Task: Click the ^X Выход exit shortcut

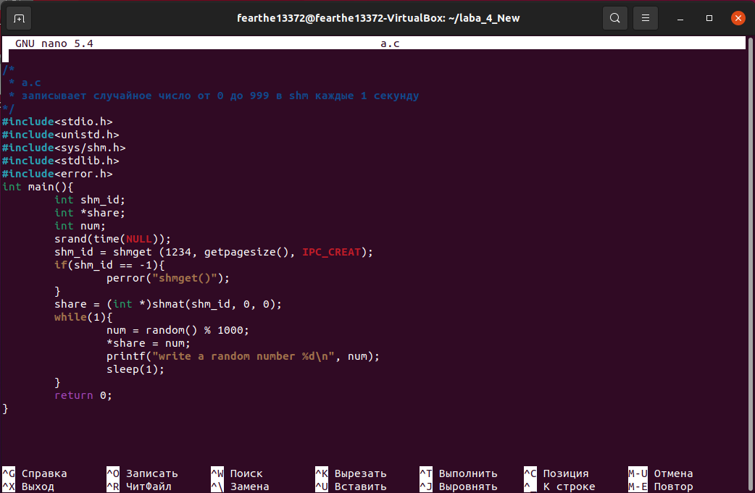Action: coord(28,486)
